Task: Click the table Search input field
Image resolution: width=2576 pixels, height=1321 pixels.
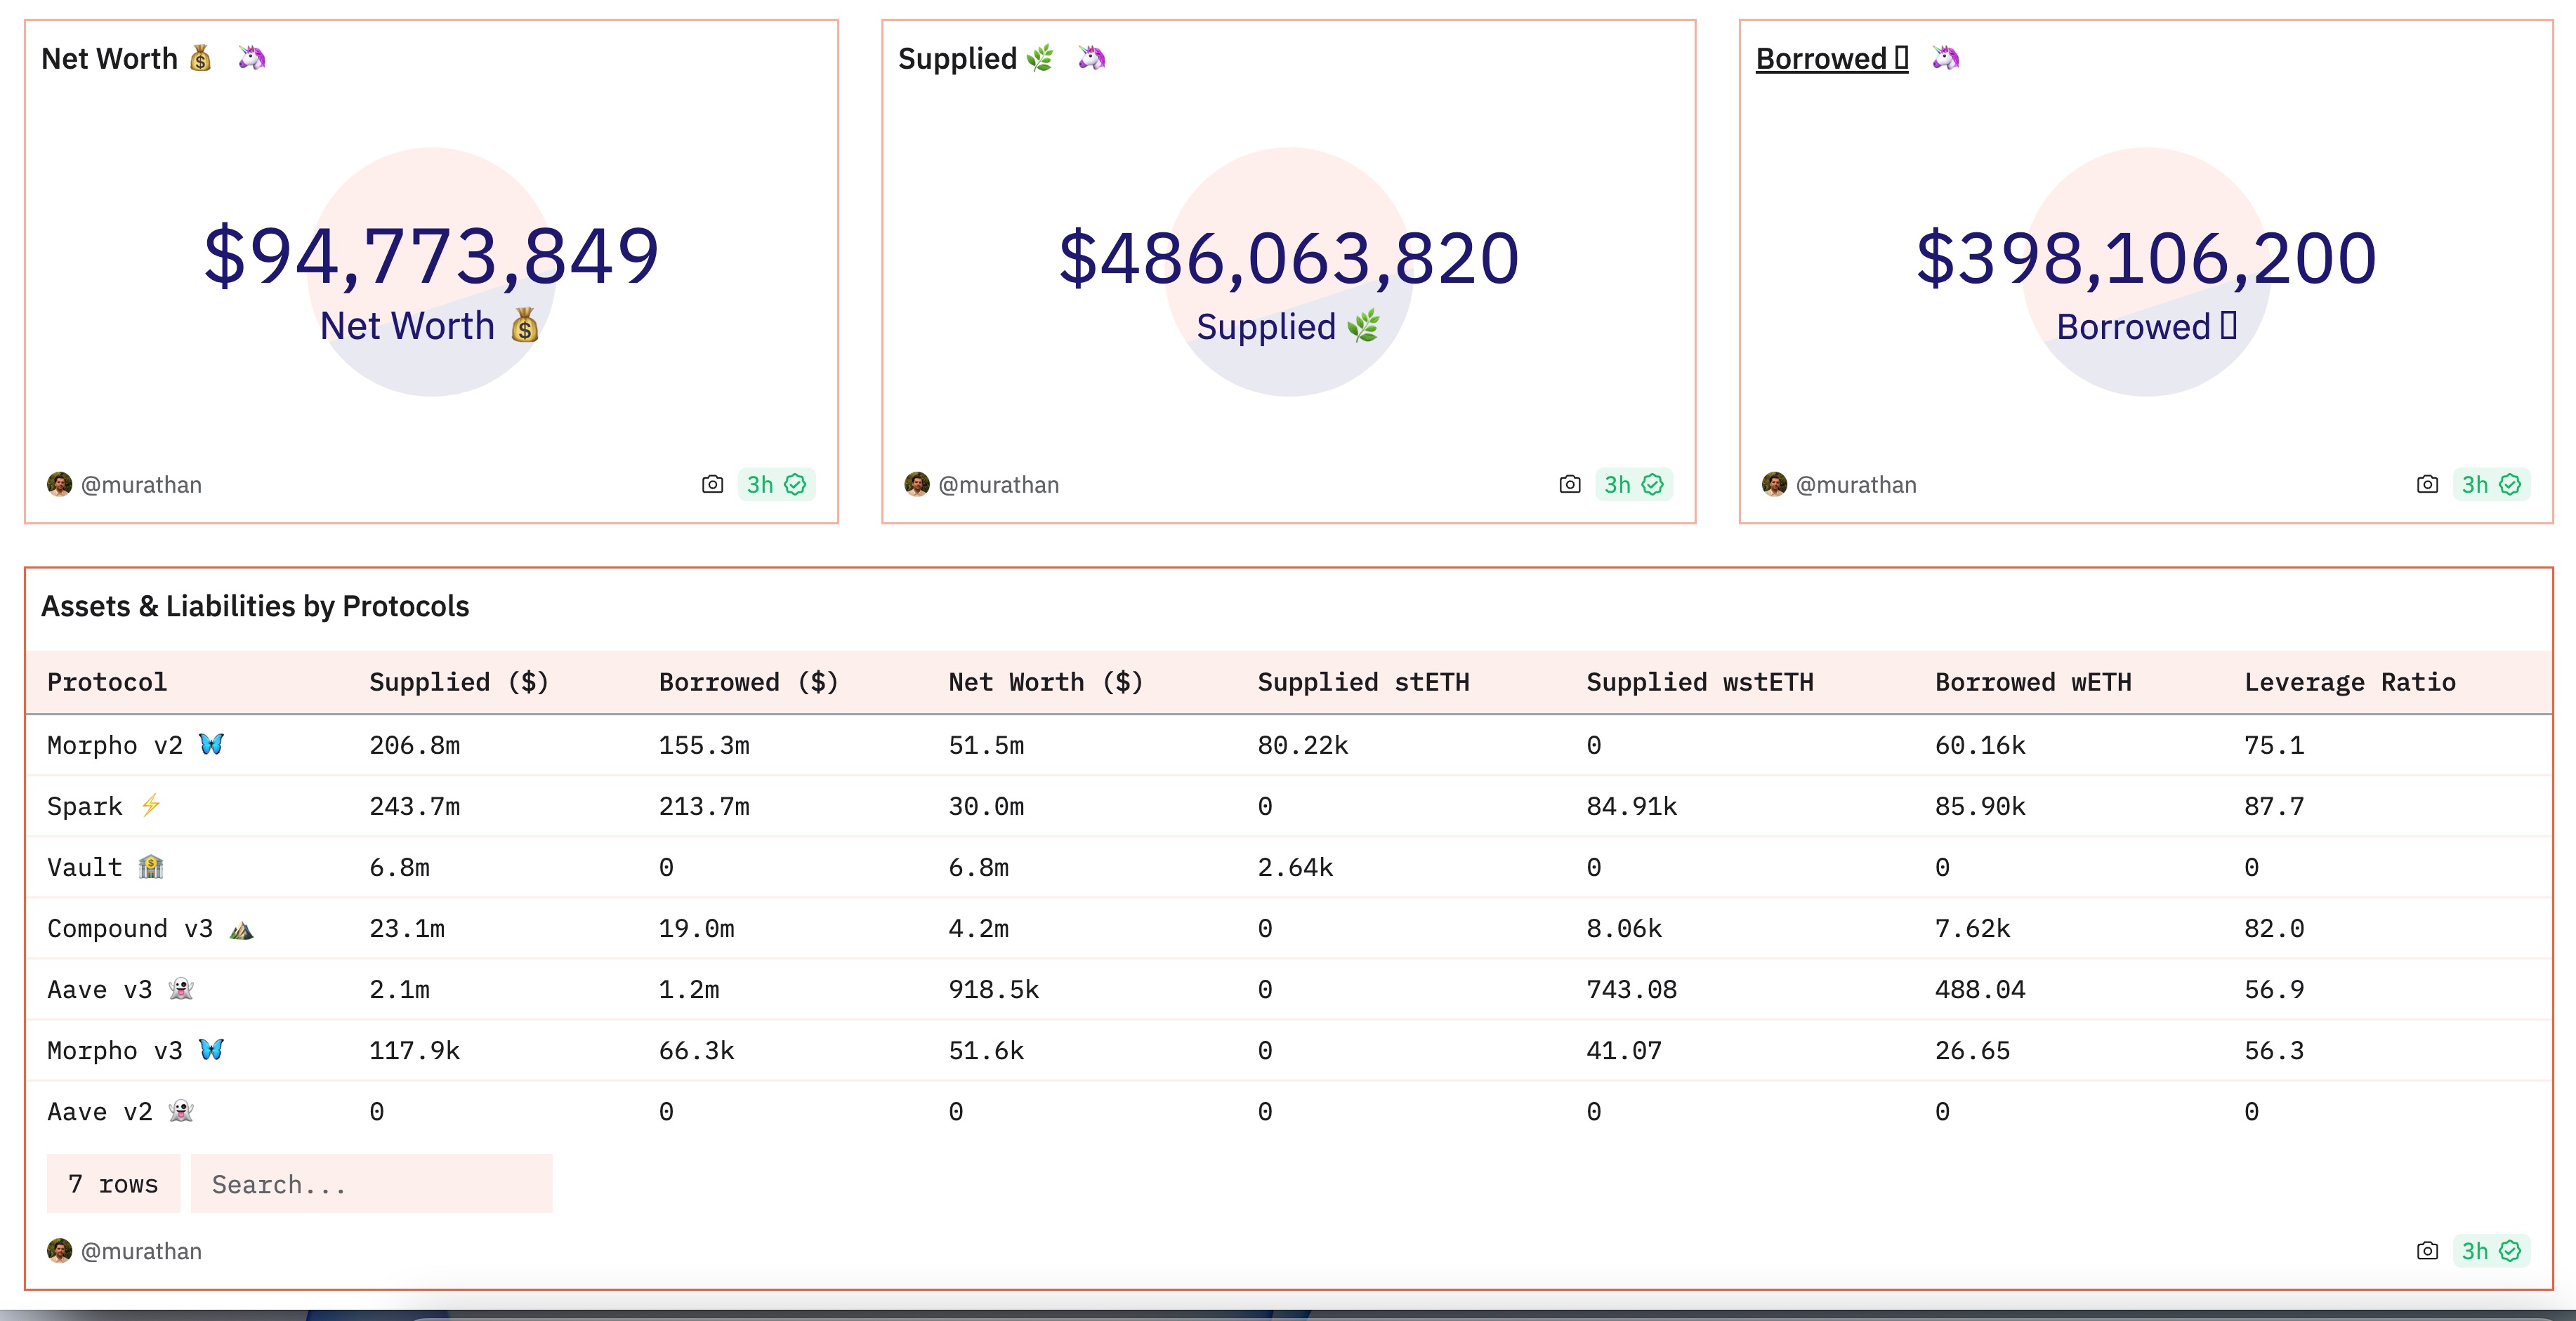Action: (x=371, y=1184)
